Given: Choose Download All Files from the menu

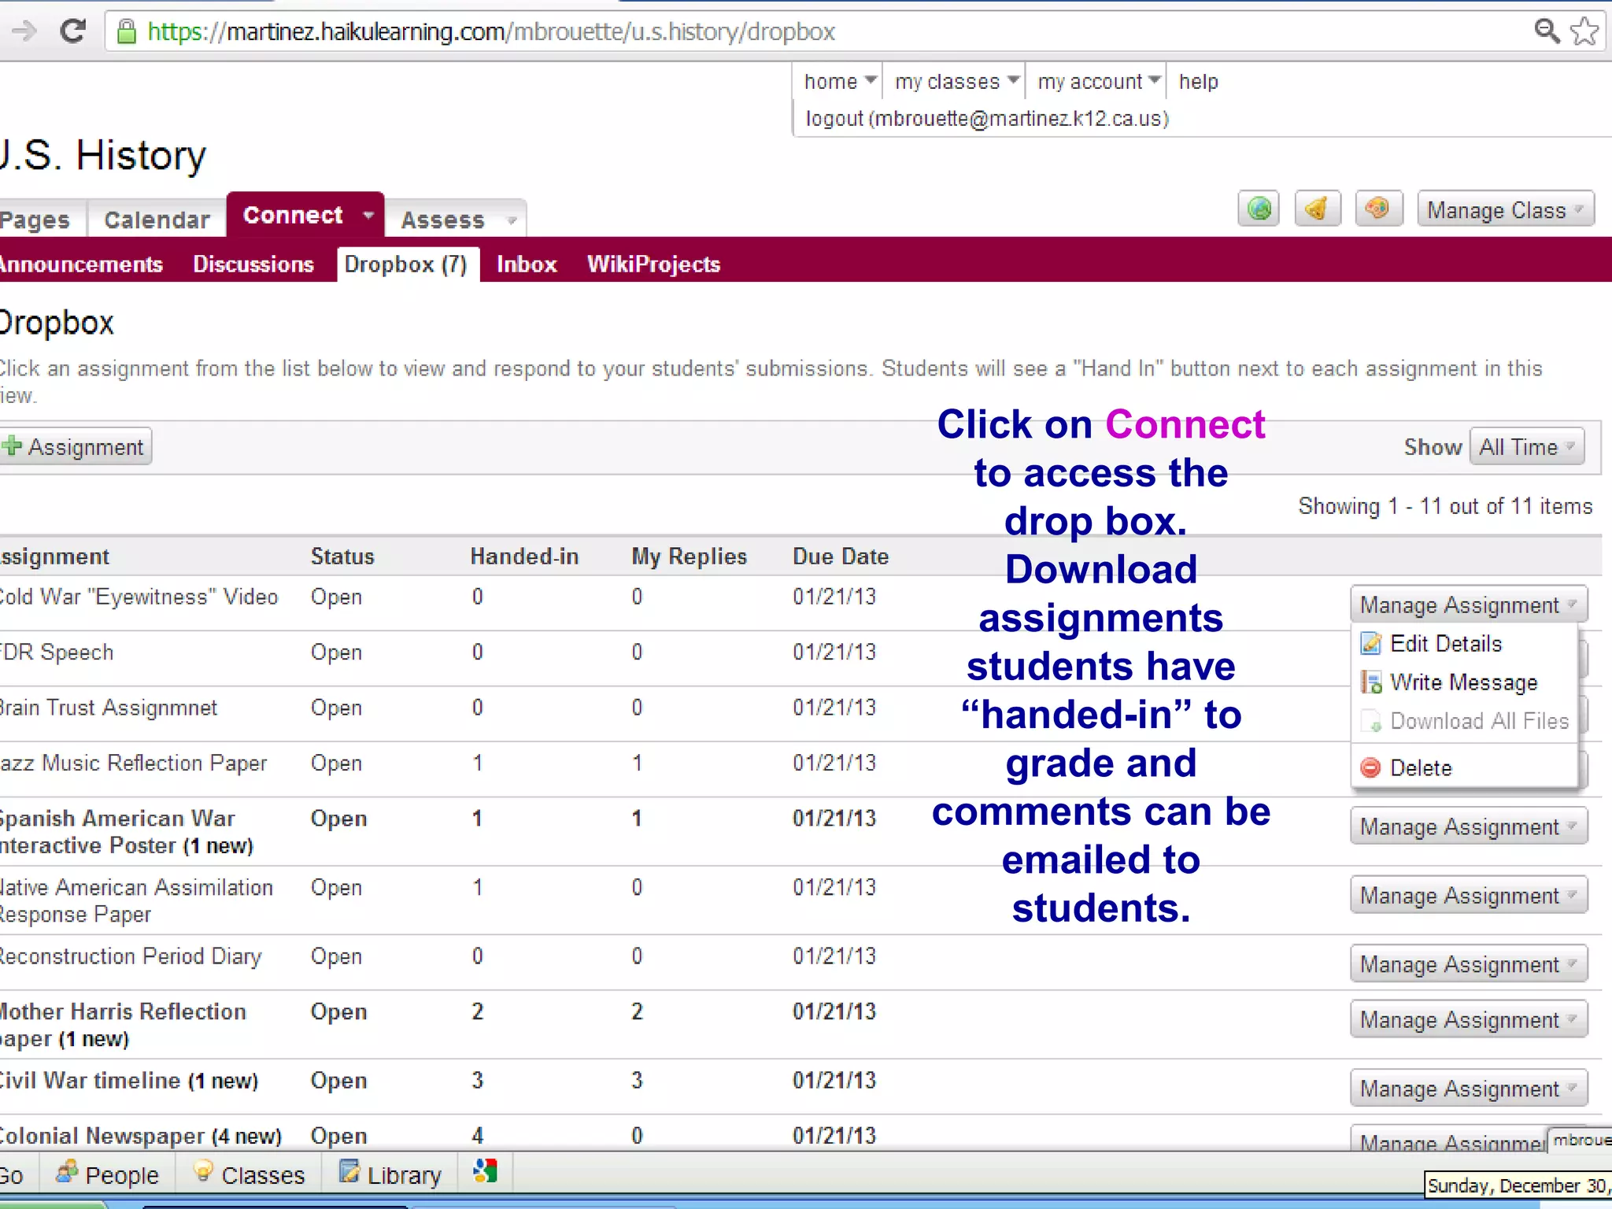Looking at the screenshot, I should [1465, 721].
